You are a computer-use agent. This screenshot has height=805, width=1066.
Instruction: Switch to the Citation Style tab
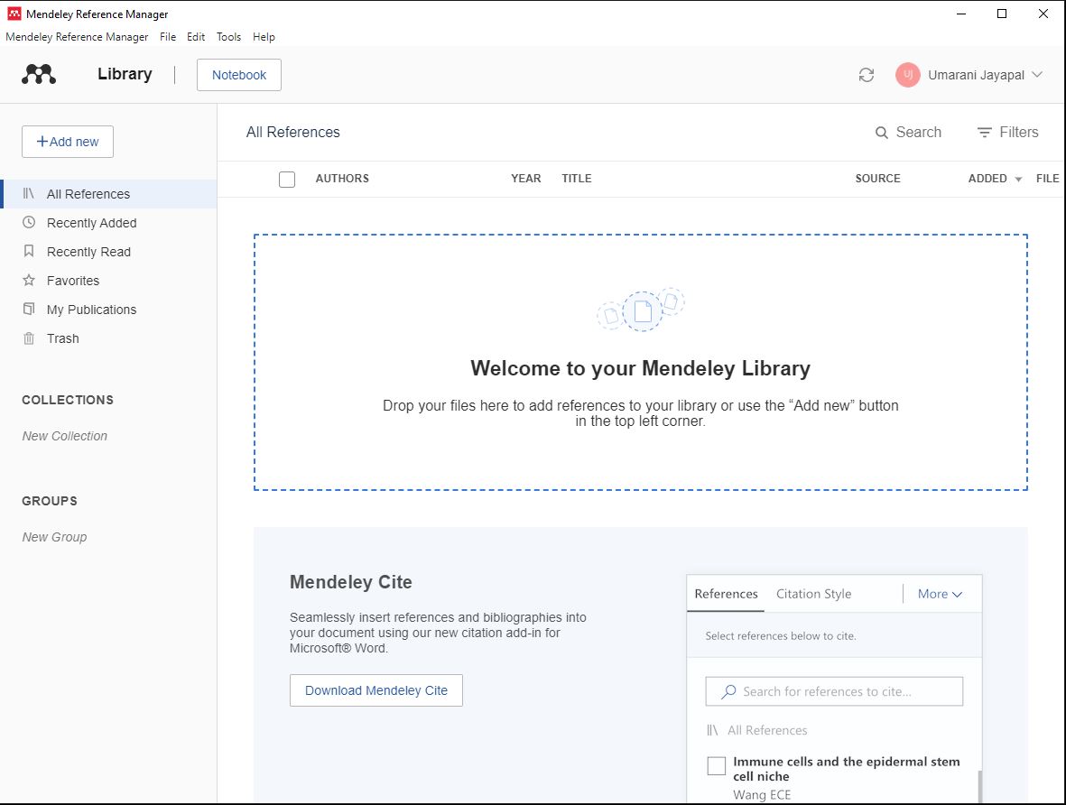coord(814,594)
